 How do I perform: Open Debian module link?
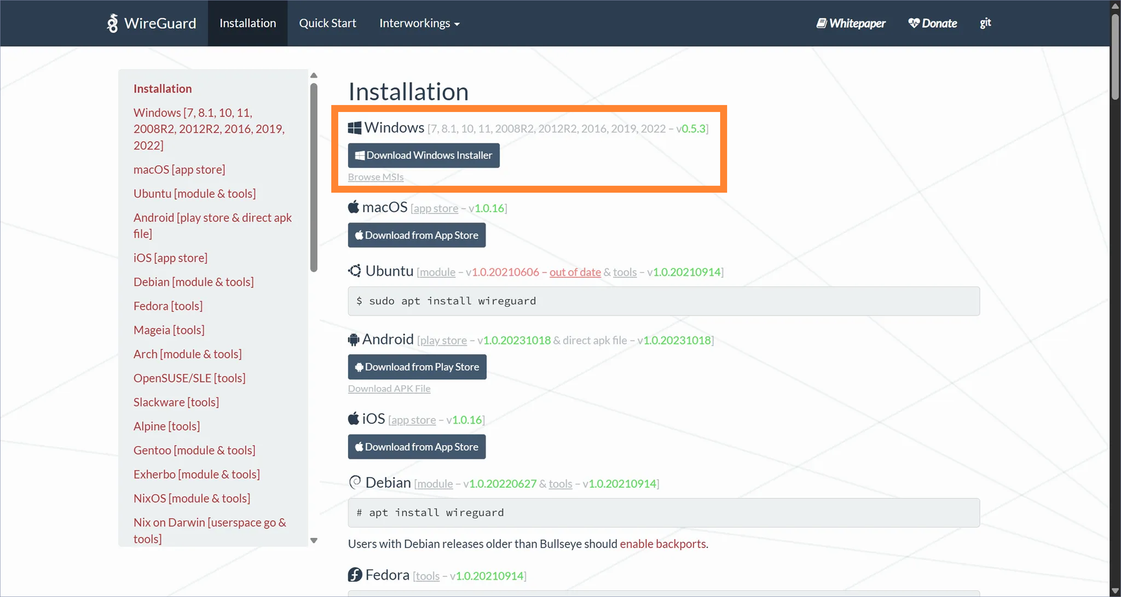coord(435,483)
